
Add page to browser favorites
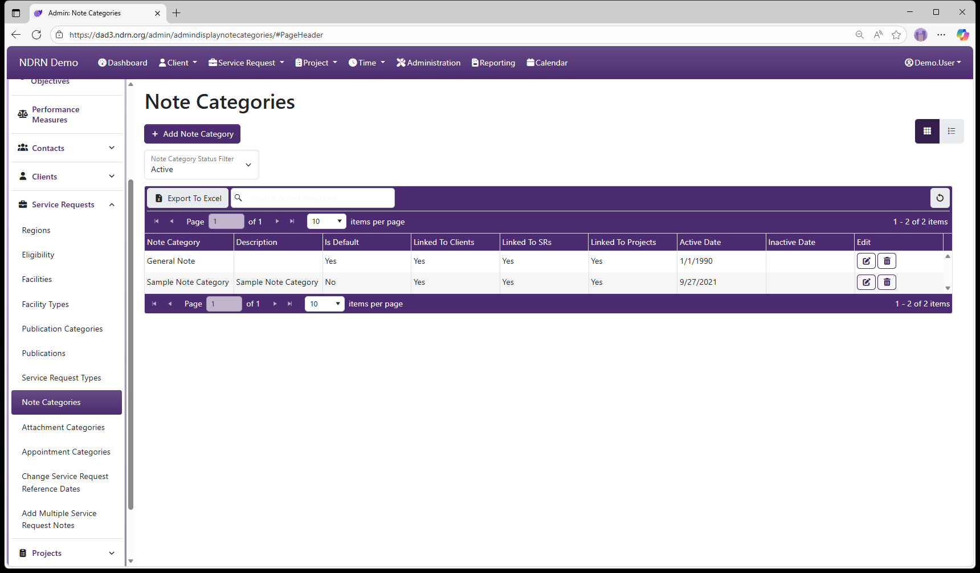(896, 35)
